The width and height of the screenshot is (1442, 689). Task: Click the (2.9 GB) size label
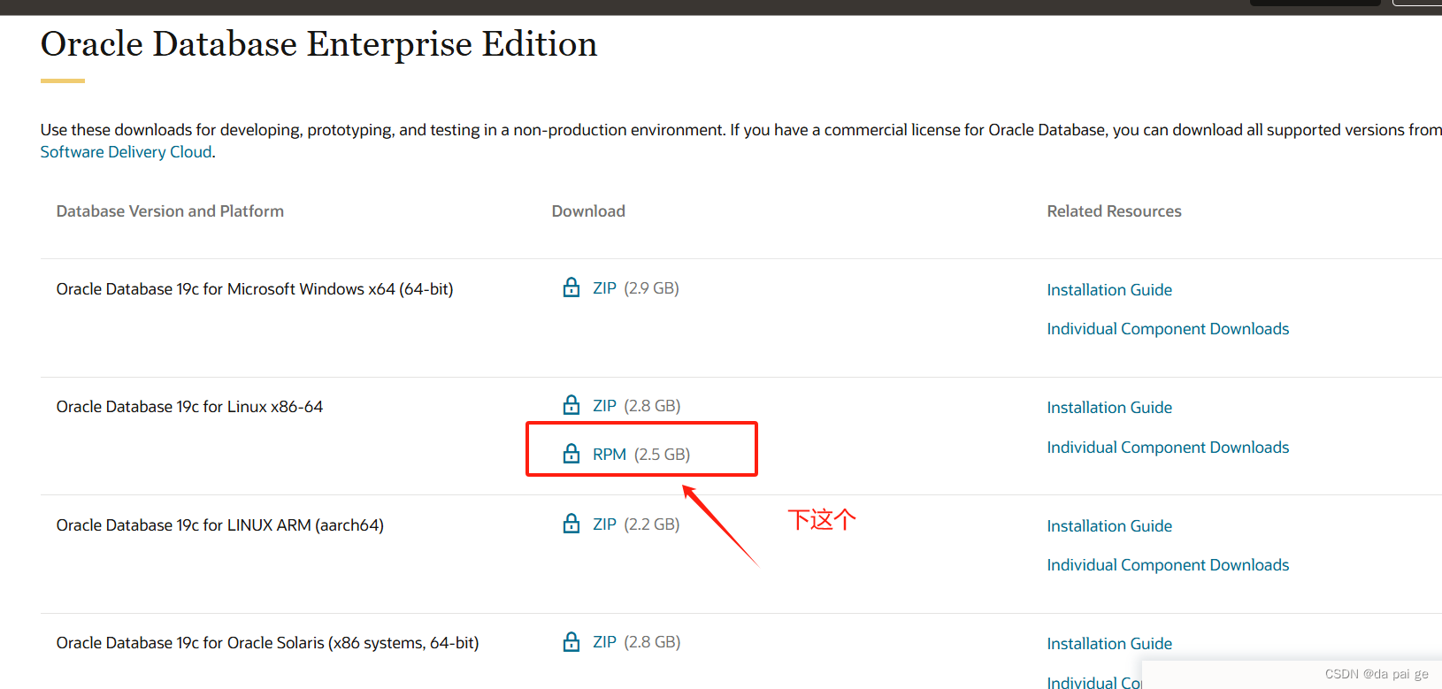[651, 288]
